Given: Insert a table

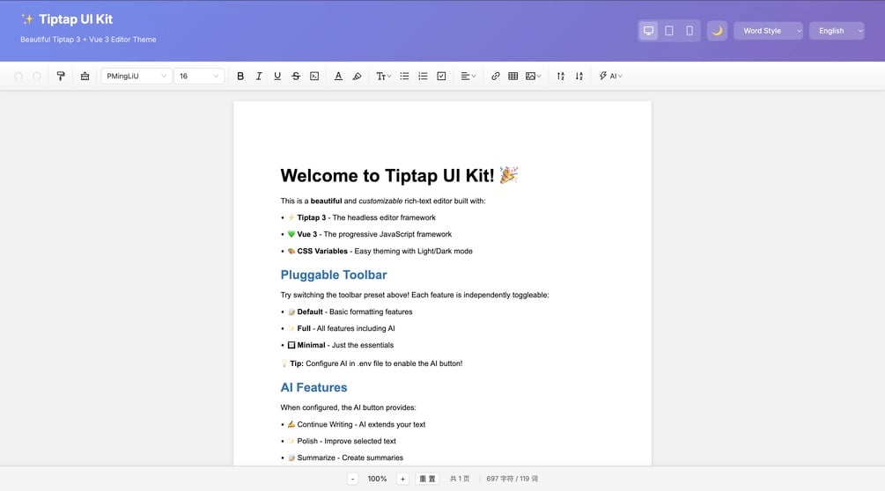Looking at the screenshot, I should click(513, 76).
